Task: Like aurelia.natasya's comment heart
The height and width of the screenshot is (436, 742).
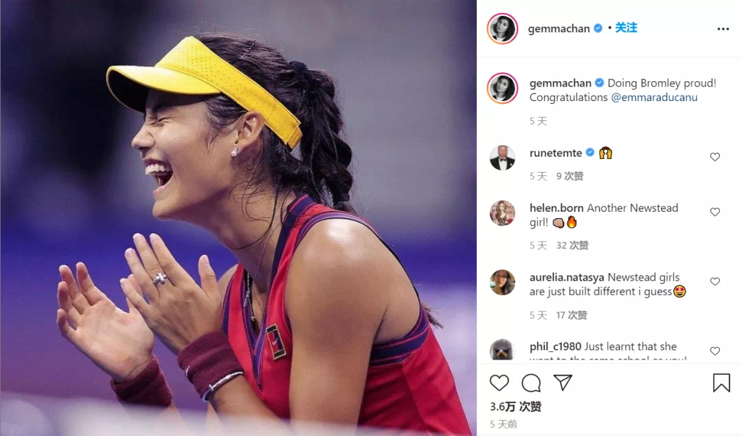Action: tap(715, 281)
